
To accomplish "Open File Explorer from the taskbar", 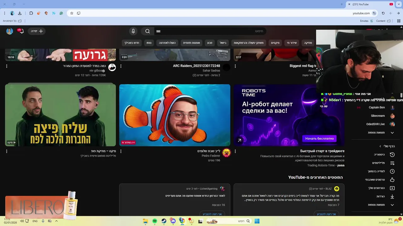I will click(x=145, y=221).
